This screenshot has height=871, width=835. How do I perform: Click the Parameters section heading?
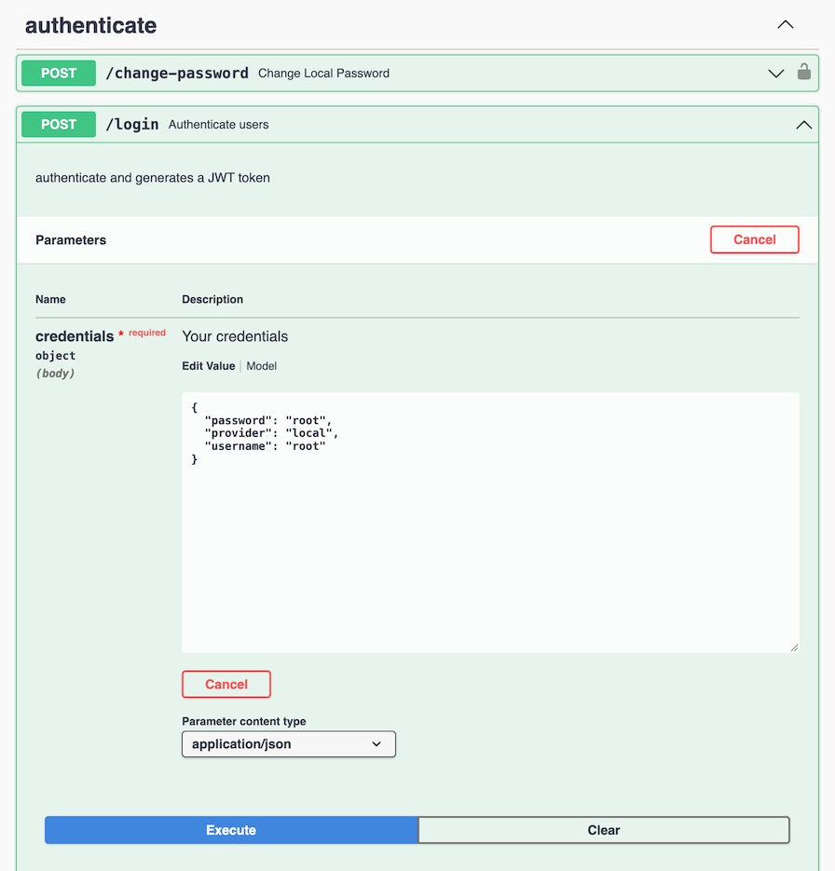pyautogui.click(x=71, y=240)
